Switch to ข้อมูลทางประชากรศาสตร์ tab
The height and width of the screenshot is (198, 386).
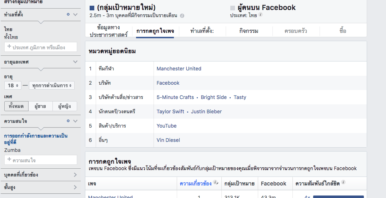pos(109,31)
